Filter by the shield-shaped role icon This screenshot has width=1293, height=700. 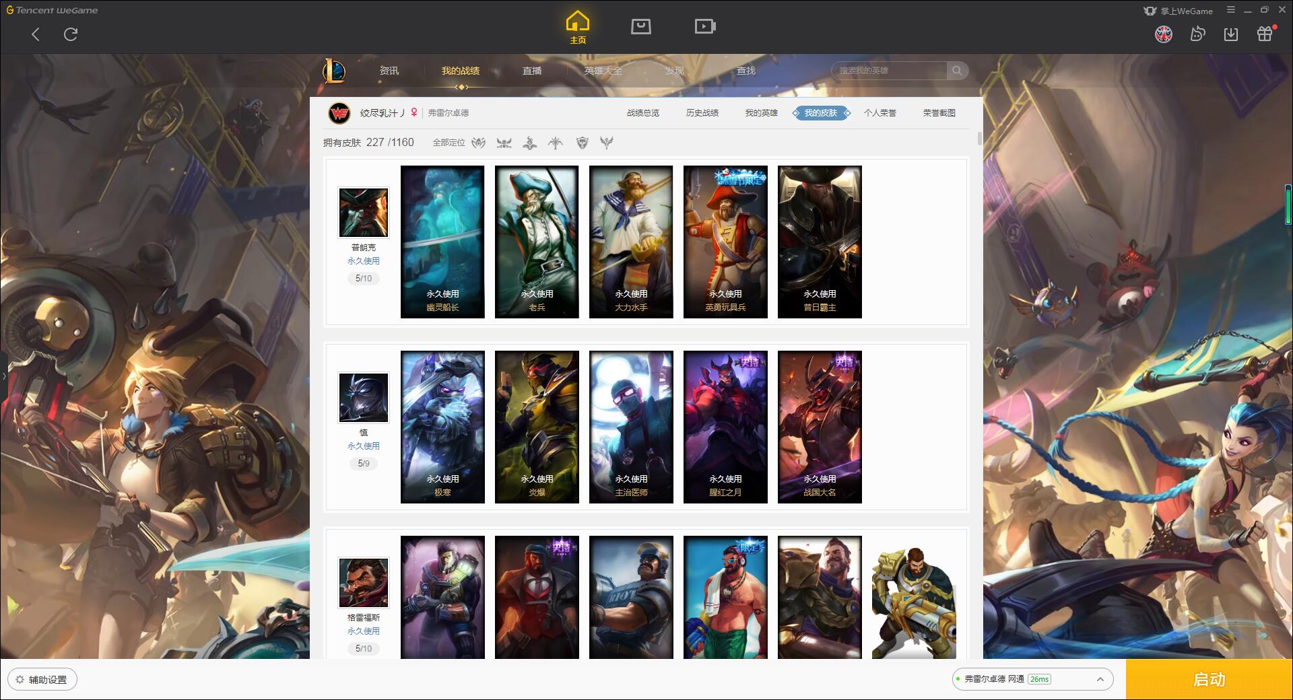pos(583,143)
